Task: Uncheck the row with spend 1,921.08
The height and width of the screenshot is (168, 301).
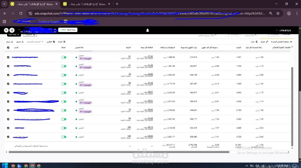Action: tap(8, 66)
